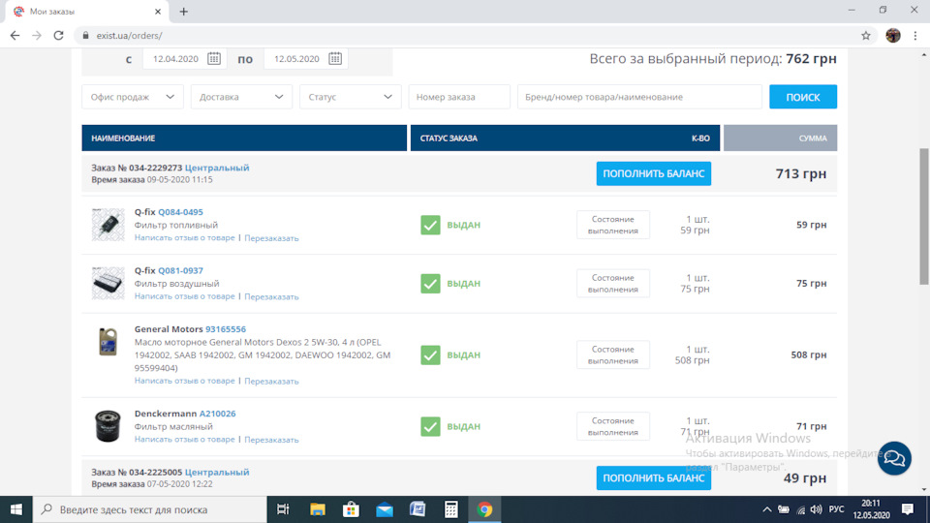Open part number Q081-0937 link
930x523 pixels.
tap(180, 270)
